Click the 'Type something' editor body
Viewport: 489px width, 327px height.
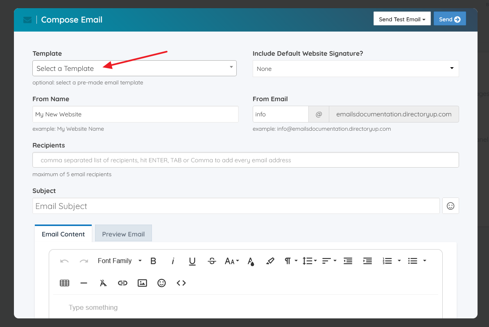[x=245, y=308]
